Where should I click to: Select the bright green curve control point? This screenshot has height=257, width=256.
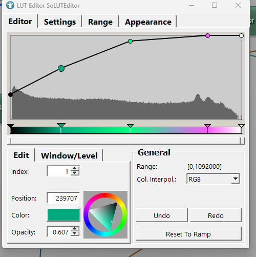click(x=130, y=42)
